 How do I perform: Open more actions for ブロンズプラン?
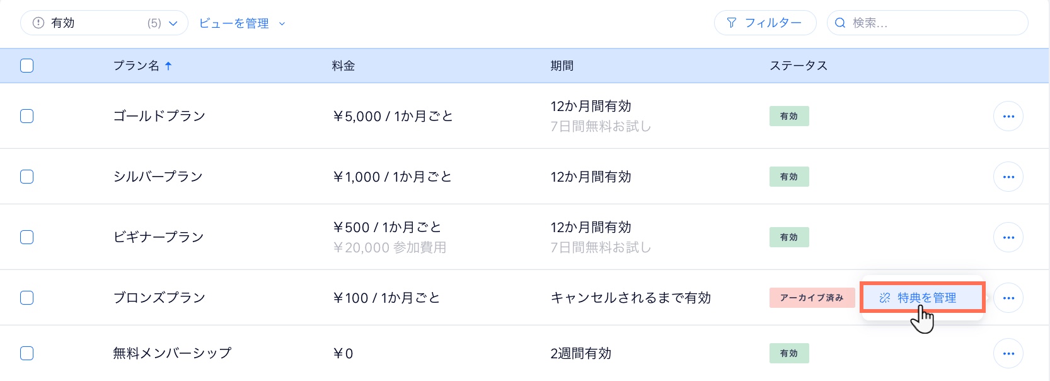[1008, 298]
